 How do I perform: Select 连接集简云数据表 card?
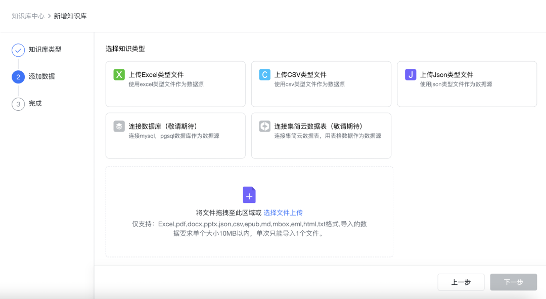coord(321,136)
